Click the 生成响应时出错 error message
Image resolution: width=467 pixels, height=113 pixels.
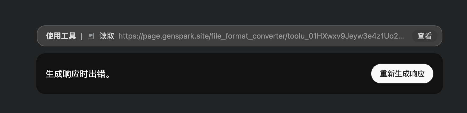click(78, 74)
